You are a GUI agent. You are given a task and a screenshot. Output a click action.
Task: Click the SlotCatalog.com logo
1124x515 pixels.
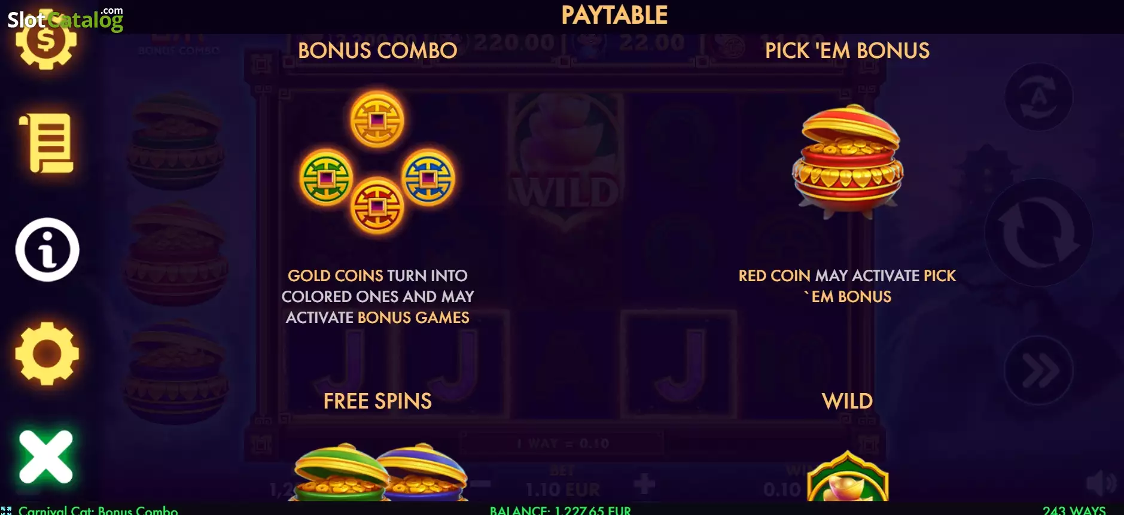pyautogui.click(x=65, y=19)
